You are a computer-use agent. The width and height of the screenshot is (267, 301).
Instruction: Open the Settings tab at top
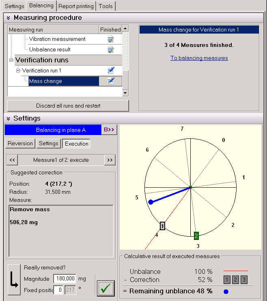(15, 6)
